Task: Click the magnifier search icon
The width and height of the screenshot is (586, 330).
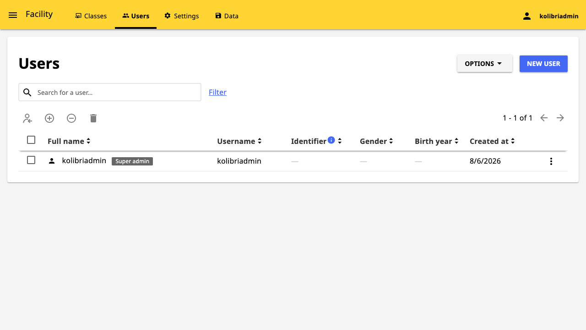Action: [x=27, y=93]
